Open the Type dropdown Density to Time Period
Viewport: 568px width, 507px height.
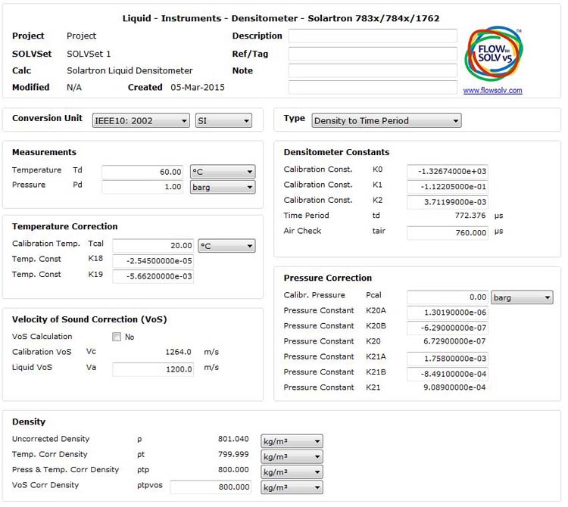click(x=386, y=120)
